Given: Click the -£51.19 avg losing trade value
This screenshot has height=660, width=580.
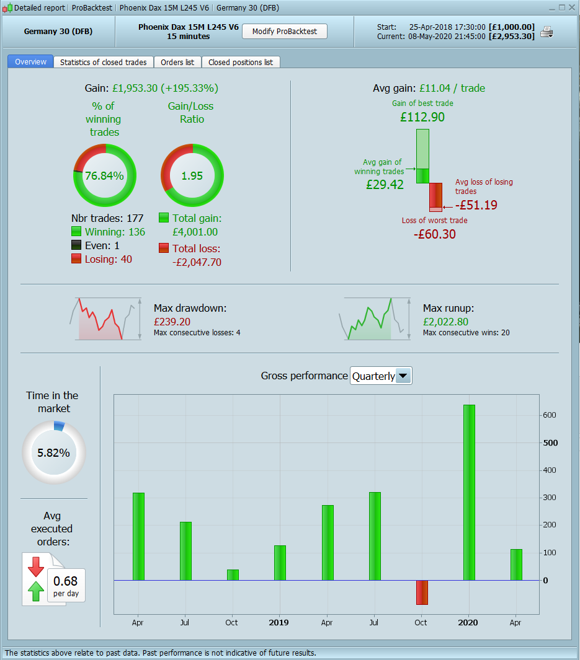Looking at the screenshot, I should [x=476, y=205].
